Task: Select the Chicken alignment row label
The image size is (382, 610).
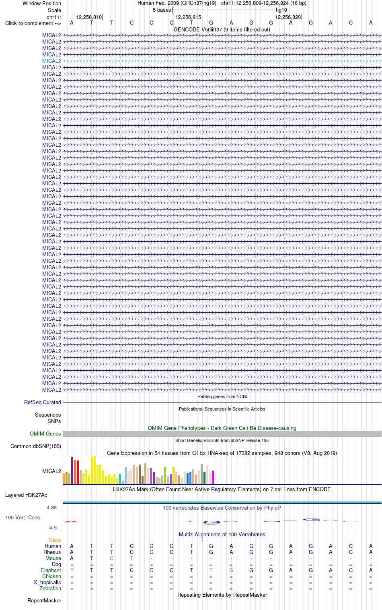Action: click(51, 576)
